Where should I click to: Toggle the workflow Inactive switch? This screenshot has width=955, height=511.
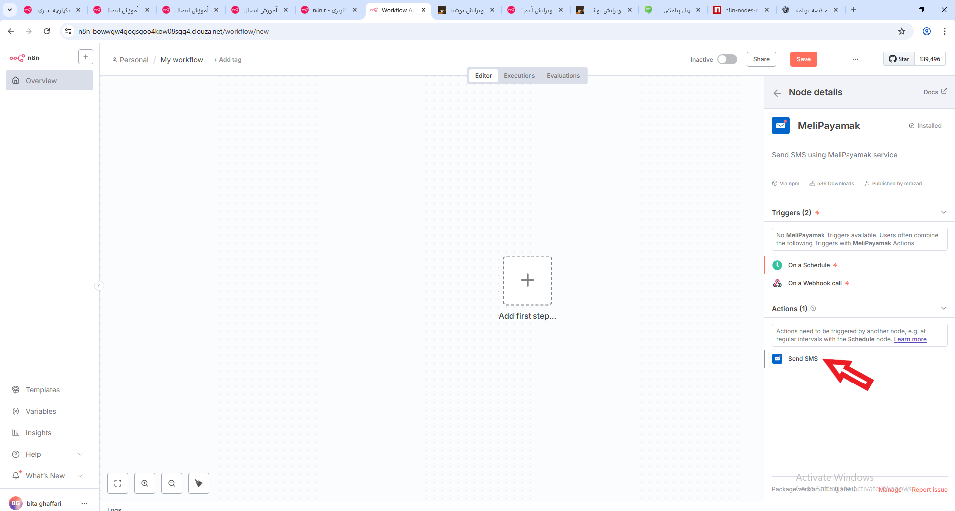pos(727,59)
